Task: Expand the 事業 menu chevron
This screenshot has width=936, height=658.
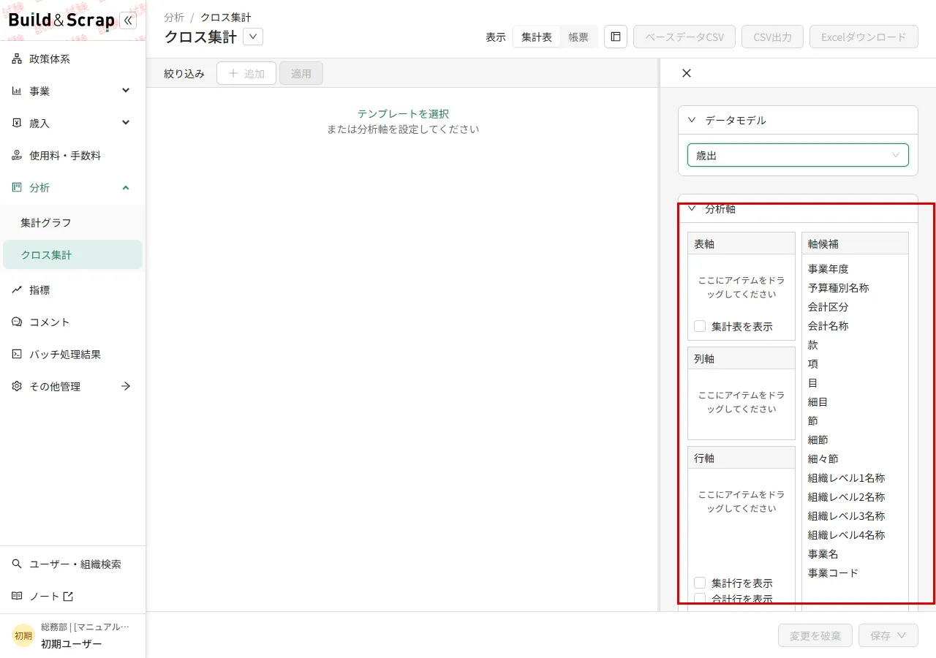Action: click(126, 91)
